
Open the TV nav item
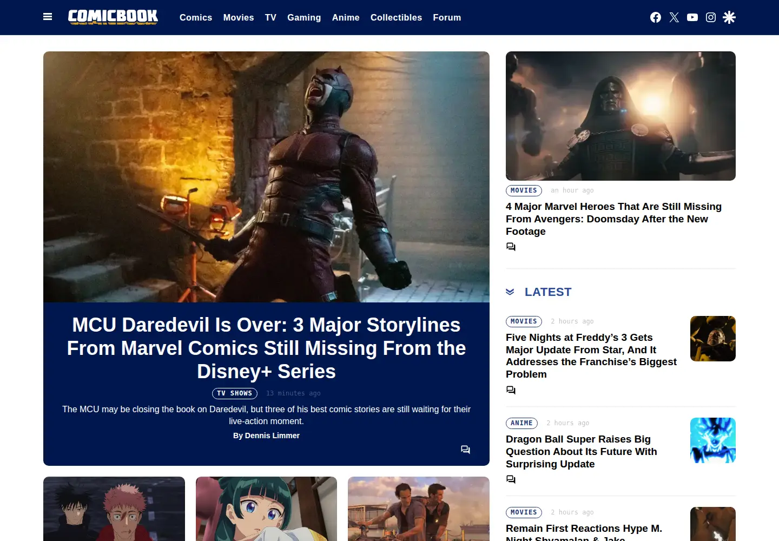(x=270, y=17)
